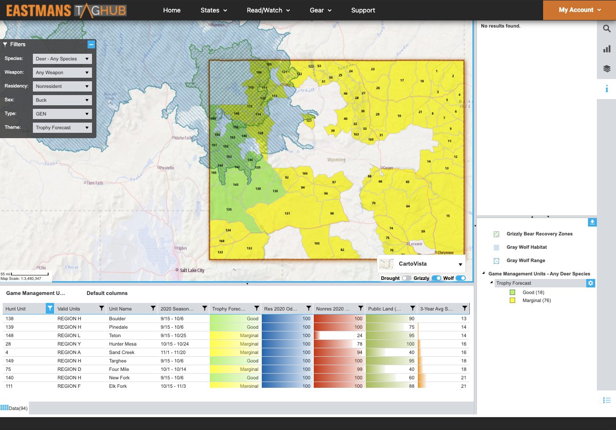This screenshot has height=430, width=616.
Task: Toggle the Drought overlay switch
Action: tap(406, 278)
